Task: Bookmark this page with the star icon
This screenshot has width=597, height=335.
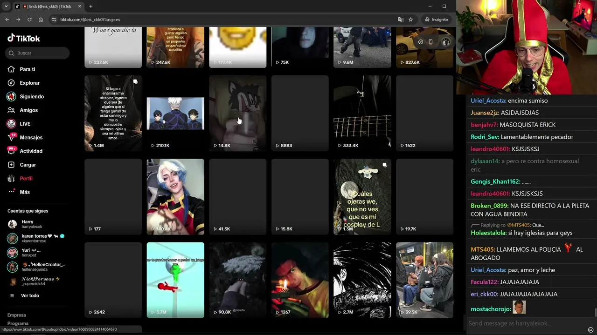Action: 411,20
